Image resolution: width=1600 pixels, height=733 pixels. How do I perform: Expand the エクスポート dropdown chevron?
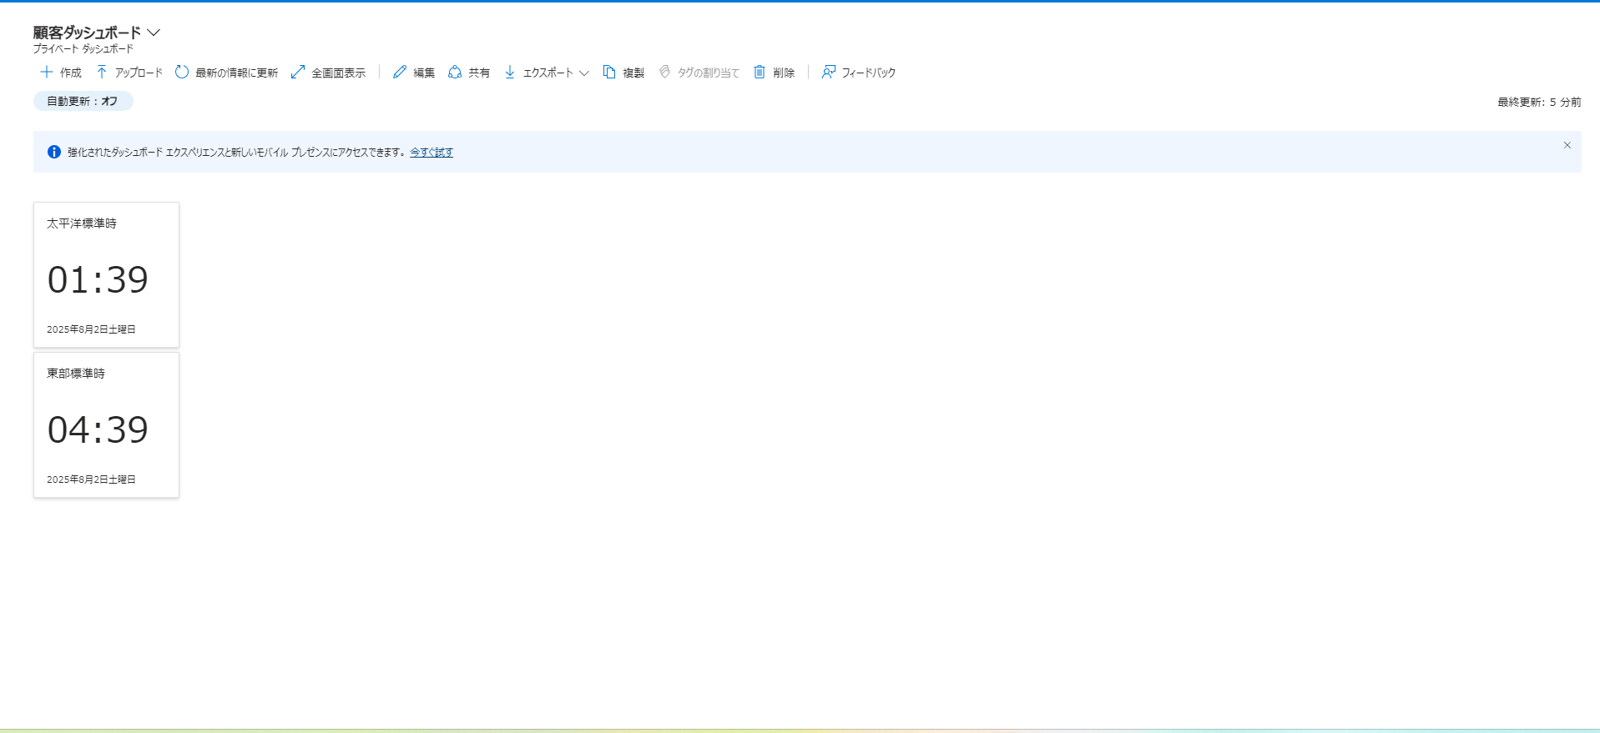(x=584, y=73)
